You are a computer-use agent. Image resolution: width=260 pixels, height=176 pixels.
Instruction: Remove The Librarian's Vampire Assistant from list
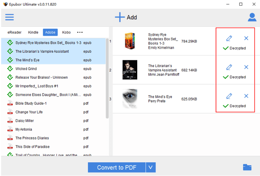[246, 67]
